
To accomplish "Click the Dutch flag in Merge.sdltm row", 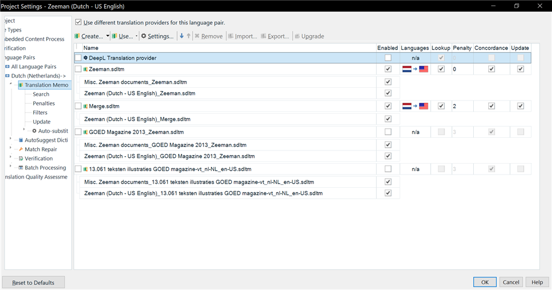I will coord(407,106).
